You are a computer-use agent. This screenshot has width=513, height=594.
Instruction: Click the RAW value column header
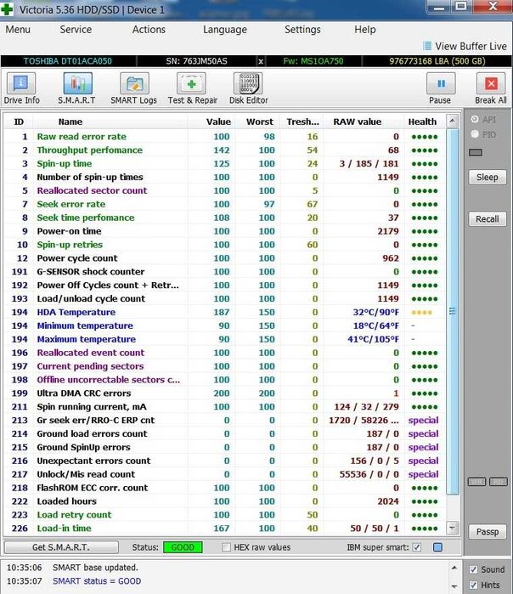(357, 122)
